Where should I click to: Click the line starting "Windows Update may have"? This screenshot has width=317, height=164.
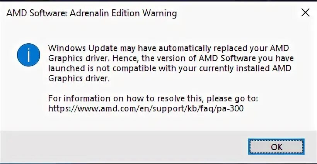coord(168,49)
